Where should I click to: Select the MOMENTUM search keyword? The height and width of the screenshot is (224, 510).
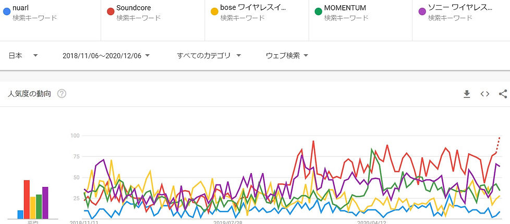[345, 8]
